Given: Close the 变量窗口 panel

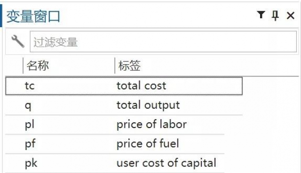Looking at the screenshot, I should tap(291, 15).
